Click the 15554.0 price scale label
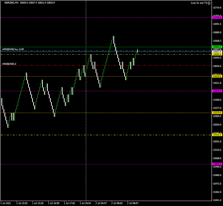The height and width of the screenshot is (206, 223). [x=217, y=124]
